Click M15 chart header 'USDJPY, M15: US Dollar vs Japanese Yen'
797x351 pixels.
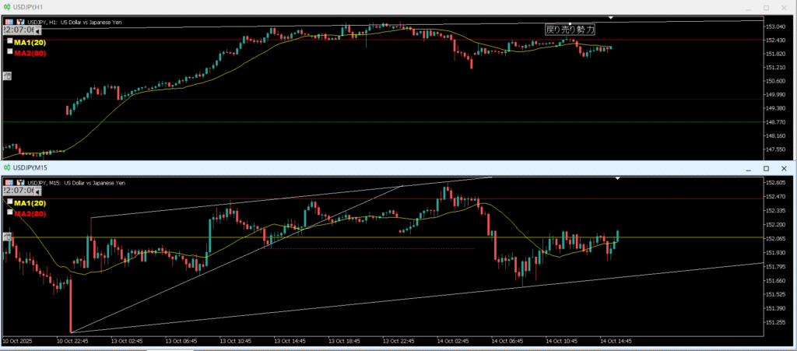click(75, 183)
